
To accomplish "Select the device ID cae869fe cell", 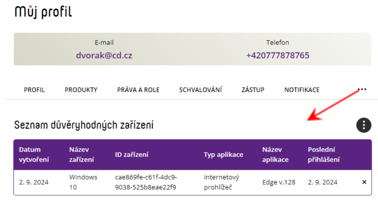I will pyautogui.click(x=146, y=182).
